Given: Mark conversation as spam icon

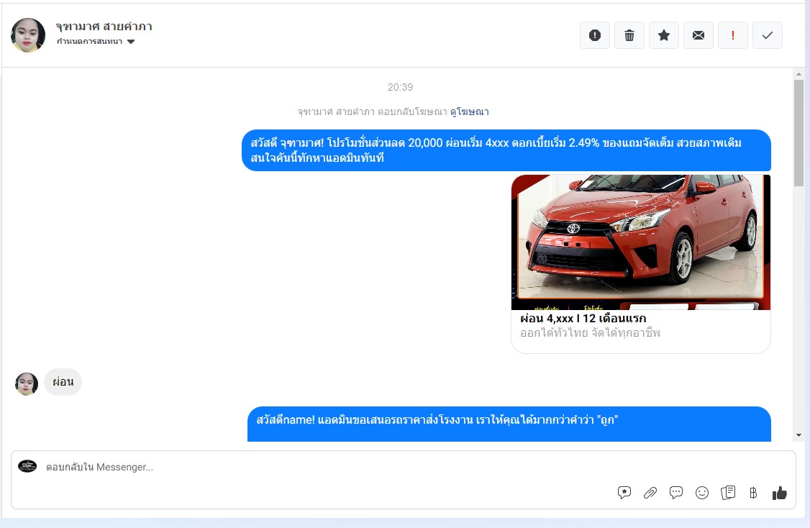Looking at the screenshot, I should click(x=595, y=35).
